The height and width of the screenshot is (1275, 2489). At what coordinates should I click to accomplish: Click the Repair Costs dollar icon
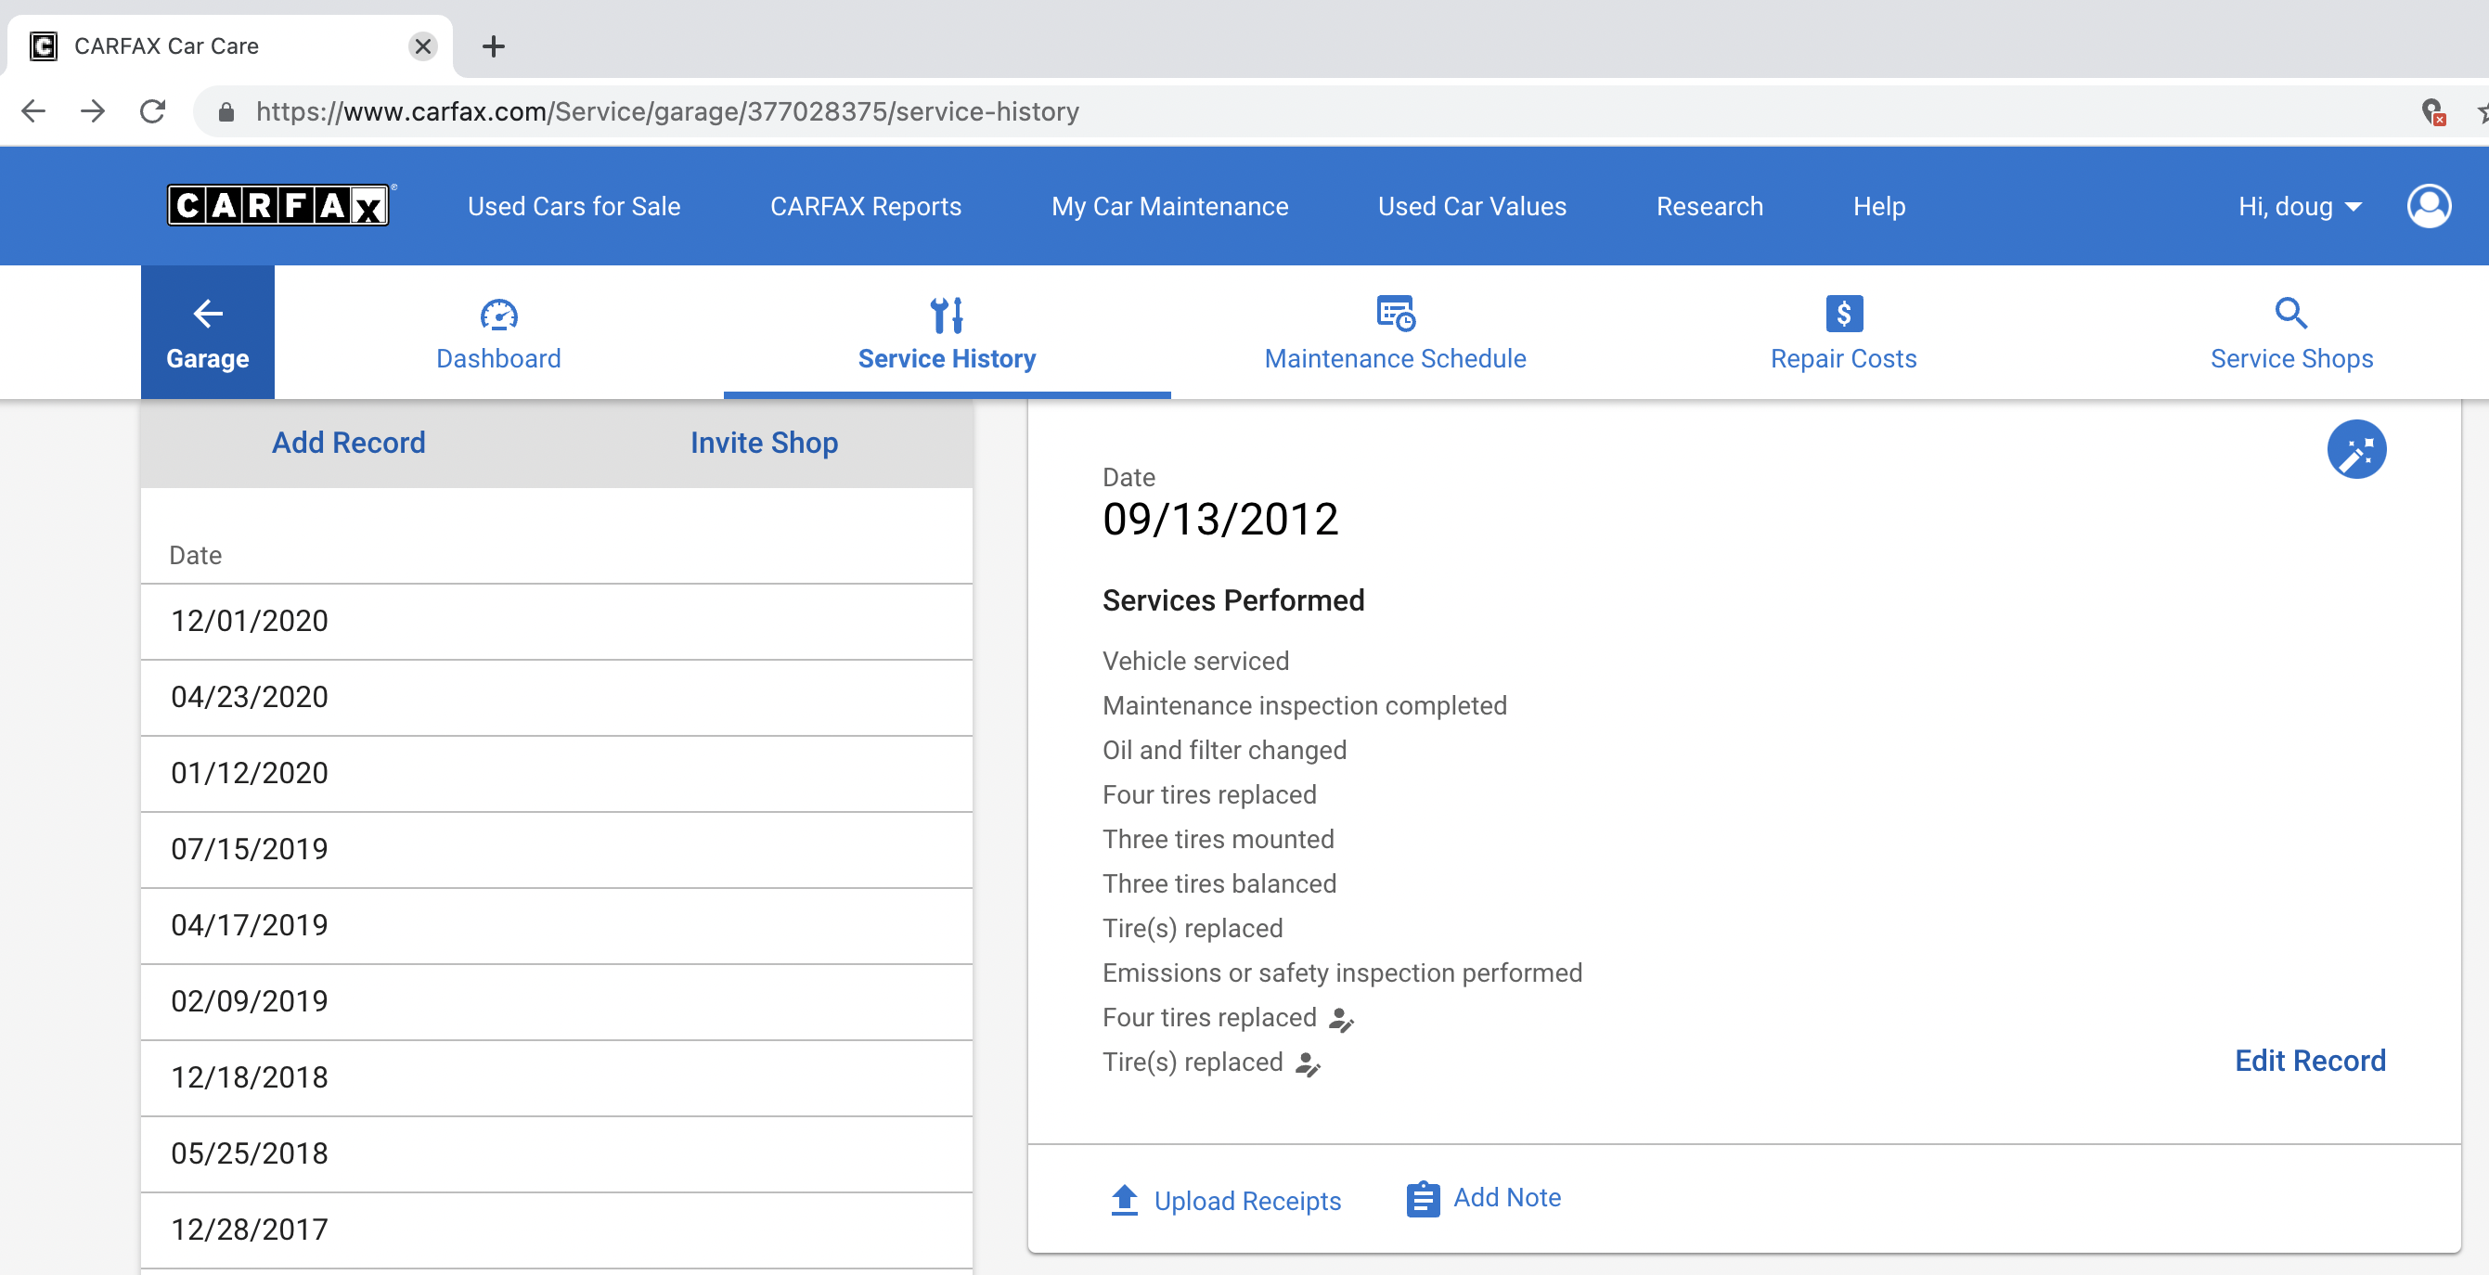coord(1844,313)
